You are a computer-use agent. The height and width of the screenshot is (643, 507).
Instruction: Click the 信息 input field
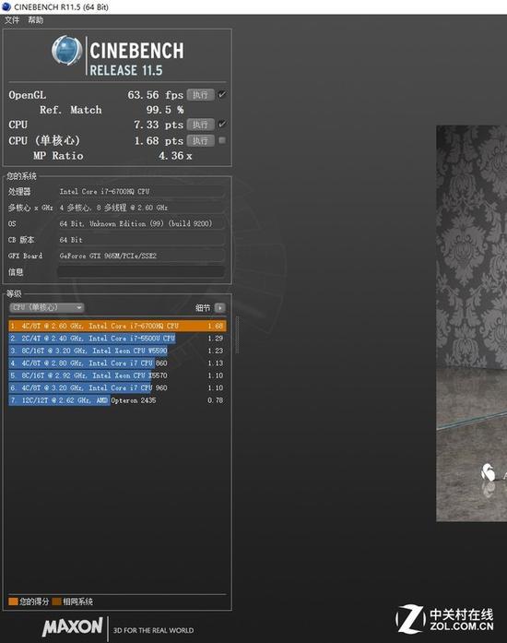(x=141, y=271)
